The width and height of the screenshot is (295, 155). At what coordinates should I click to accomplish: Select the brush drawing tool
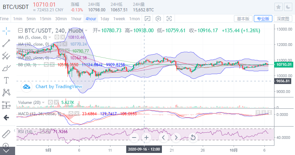(x=6, y=68)
